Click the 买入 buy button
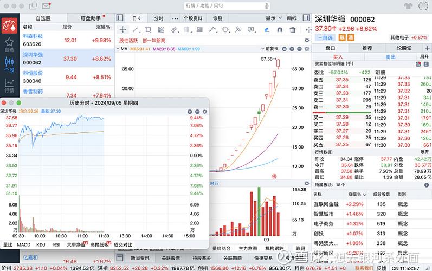This screenshot has height=271, width=432. (338, 56)
